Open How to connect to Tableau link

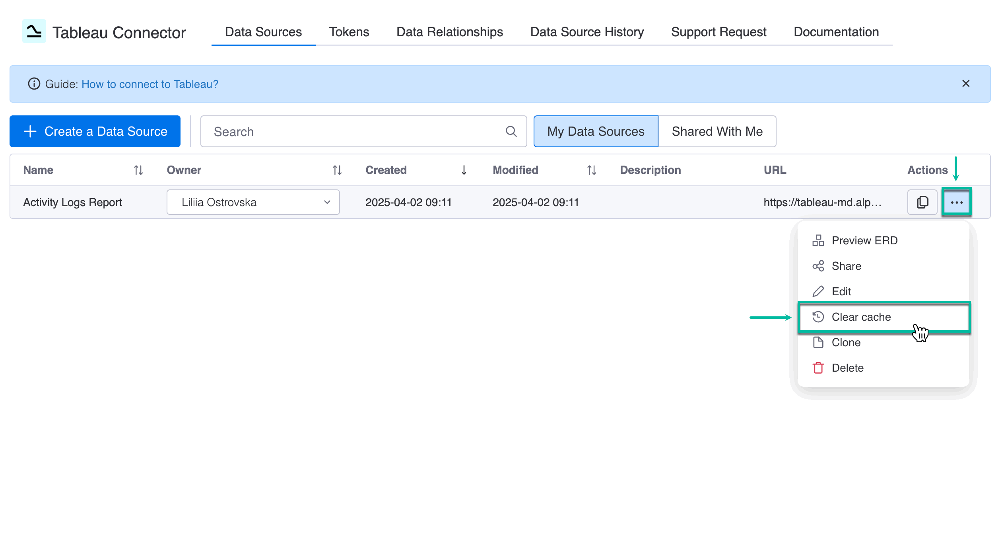coord(150,84)
